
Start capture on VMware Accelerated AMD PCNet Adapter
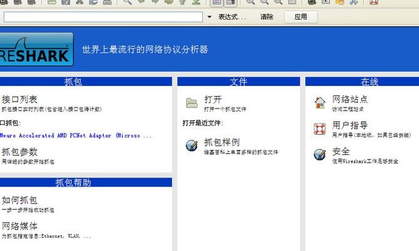click(75, 136)
